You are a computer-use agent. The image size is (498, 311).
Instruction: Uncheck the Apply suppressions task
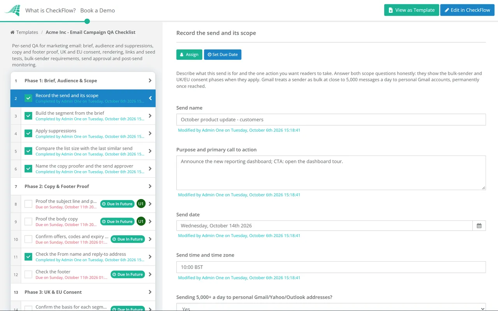[x=28, y=133]
